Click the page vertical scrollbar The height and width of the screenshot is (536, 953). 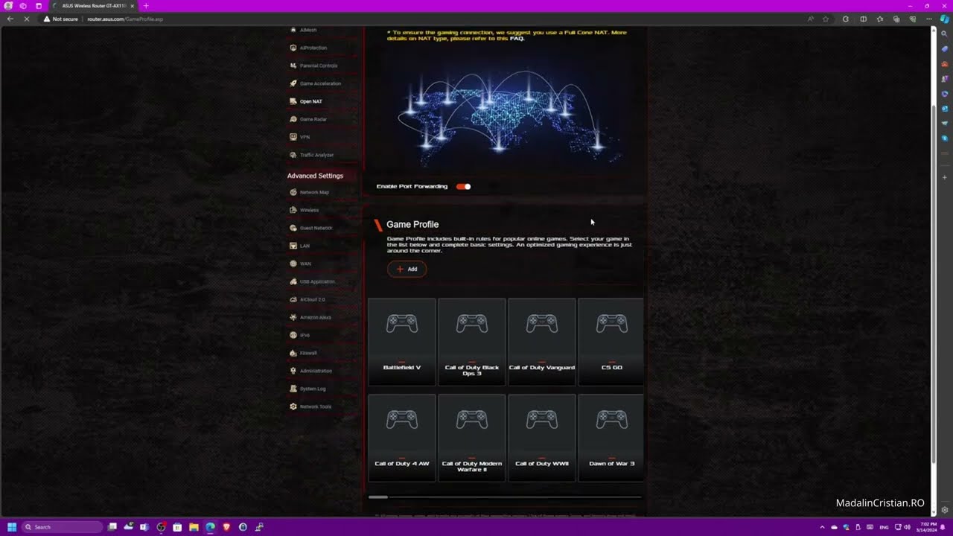934,283
